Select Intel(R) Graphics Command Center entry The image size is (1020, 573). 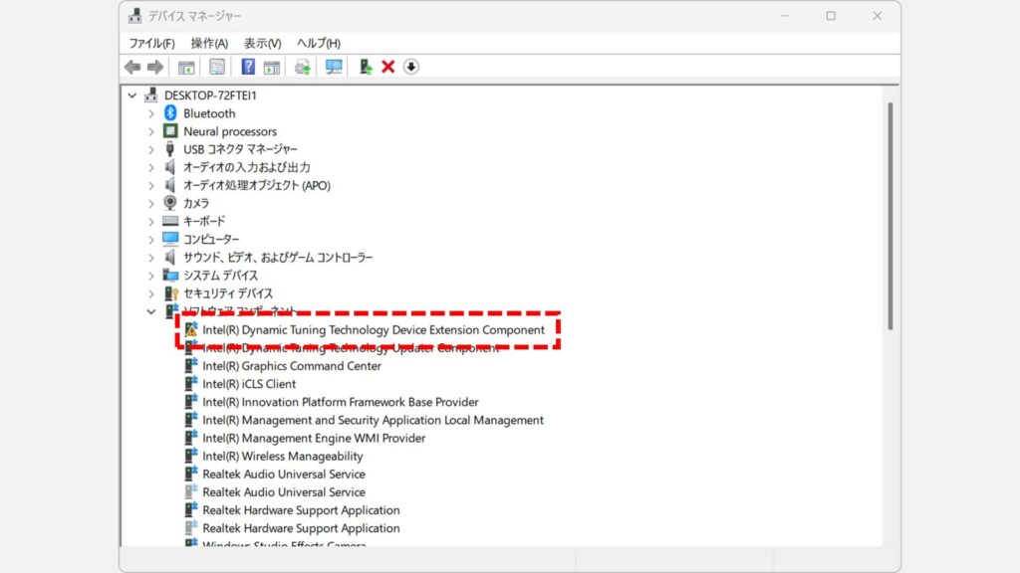tap(291, 366)
